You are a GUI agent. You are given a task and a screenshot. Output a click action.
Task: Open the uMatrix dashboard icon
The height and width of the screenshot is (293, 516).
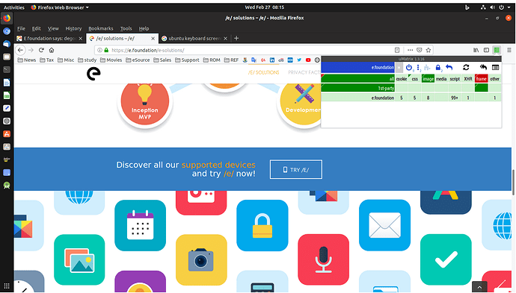coord(495,68)
